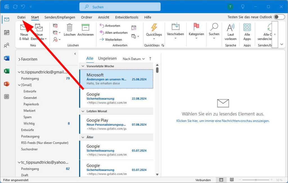Click the Laut vorlesen icon
288x183 pixels.
click(231, 28)
